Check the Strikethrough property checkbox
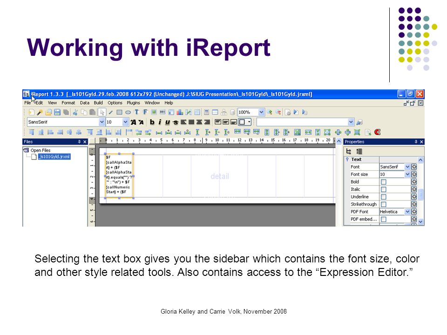Viewport: 447px width, 335px height. pyautogui.click(x=384, y=205)
